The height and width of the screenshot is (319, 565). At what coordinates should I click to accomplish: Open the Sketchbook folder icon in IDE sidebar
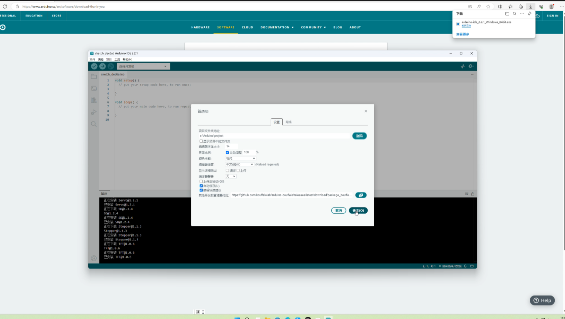pos(94,76)
